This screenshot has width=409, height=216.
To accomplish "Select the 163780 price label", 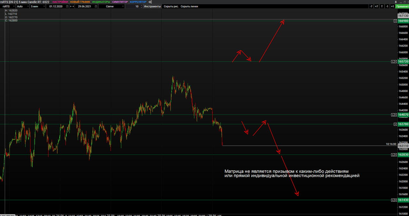I will tap(403, 124).
